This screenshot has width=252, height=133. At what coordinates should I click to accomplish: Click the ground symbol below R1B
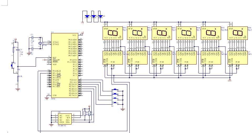coord(18,89)
